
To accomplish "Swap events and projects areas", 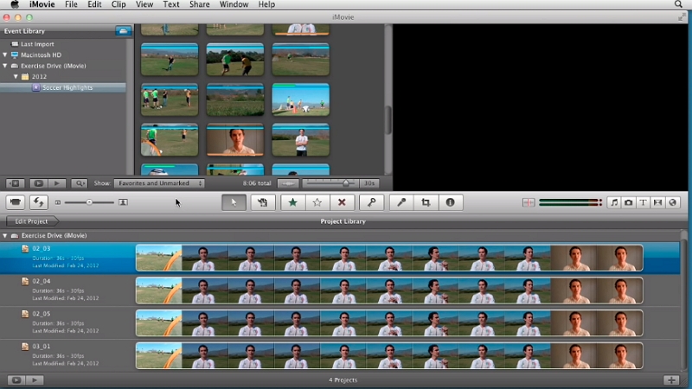I will click(39, 202).
